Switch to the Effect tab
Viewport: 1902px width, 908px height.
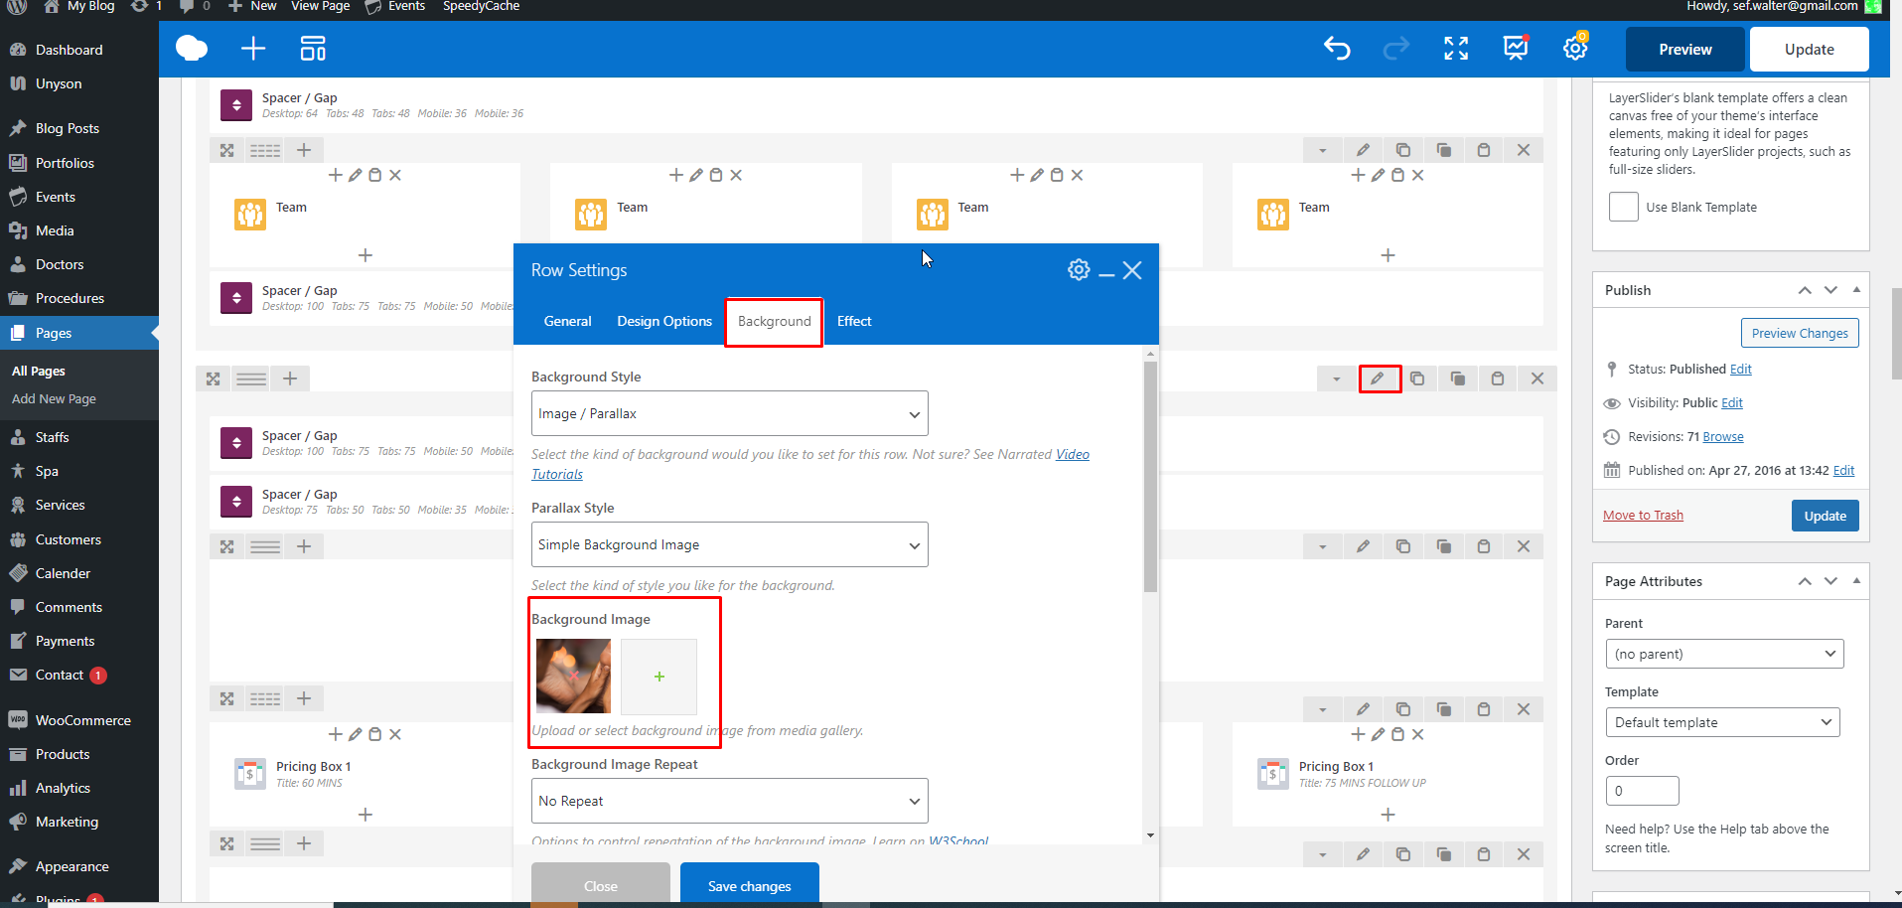(854, 321)
